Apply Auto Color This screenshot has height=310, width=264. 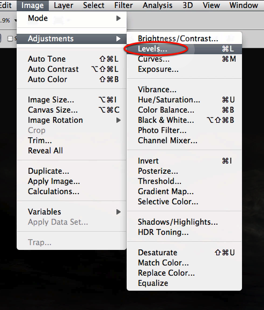point(71,79)
